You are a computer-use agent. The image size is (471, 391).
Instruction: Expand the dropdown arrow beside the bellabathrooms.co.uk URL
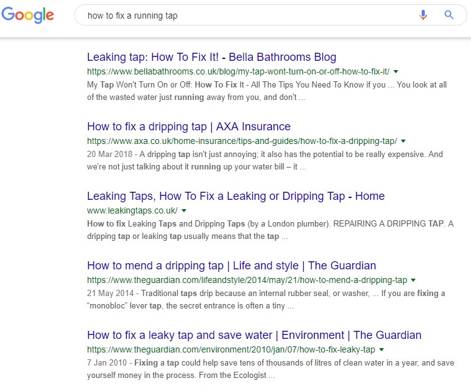396,72
